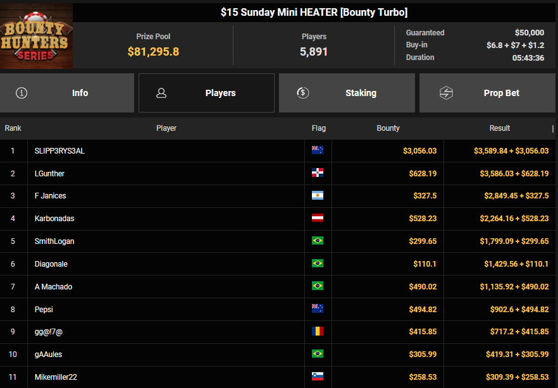Click the Result column header

point(499,128)
